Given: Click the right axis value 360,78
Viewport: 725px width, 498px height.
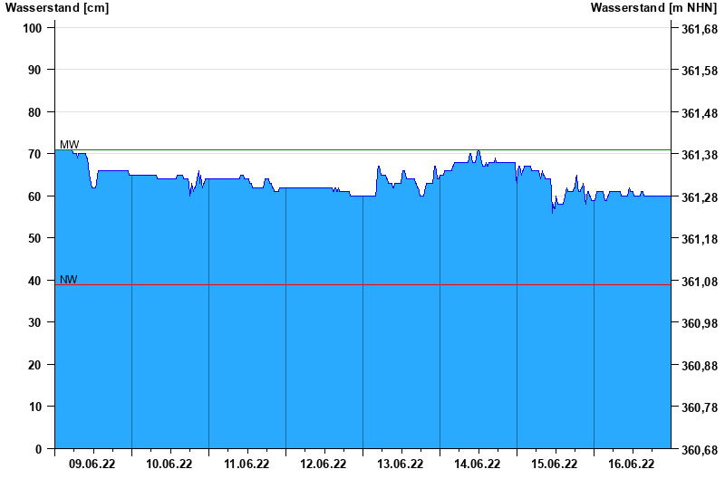Looking at the screenshot, I should pyautogui.click(x=700, y=408).
